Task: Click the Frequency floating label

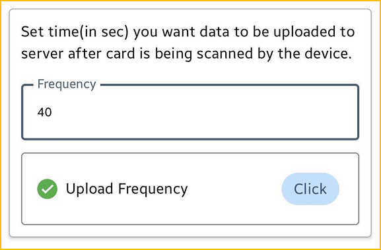Action: click(x=67, y=84)
